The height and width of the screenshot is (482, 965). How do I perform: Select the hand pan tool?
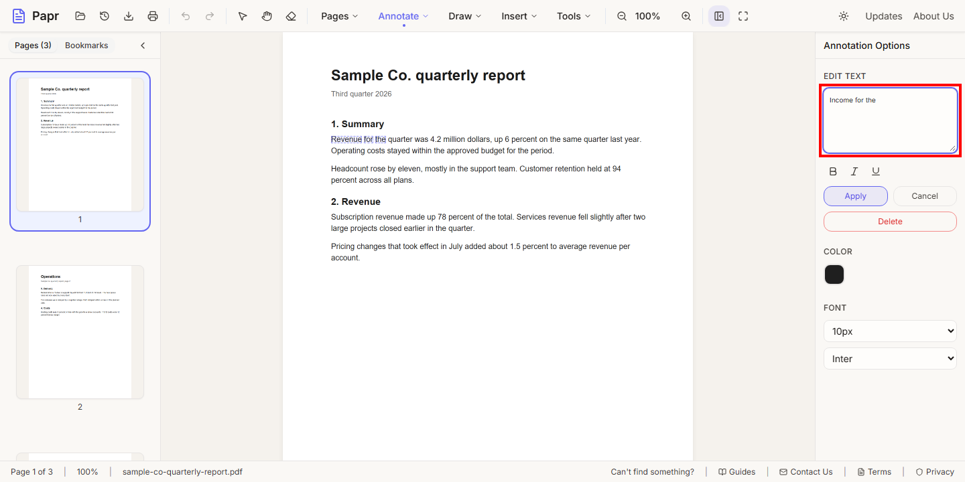coord(267,16)
